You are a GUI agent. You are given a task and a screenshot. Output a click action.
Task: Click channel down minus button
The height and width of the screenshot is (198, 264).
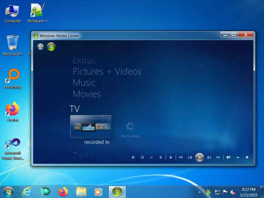pyautogui.click(x=151, y=158)
